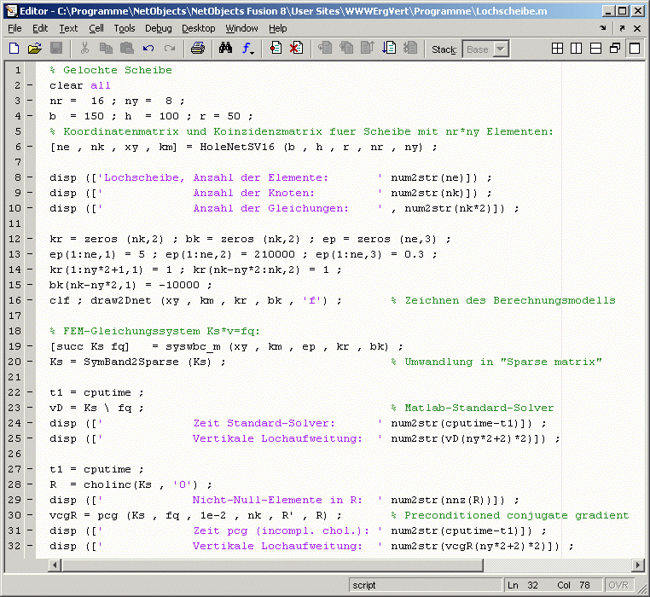650x597 pixels.
Task: Toggle the breakpoint dash on line 28
Action: (x=30, y=484)
